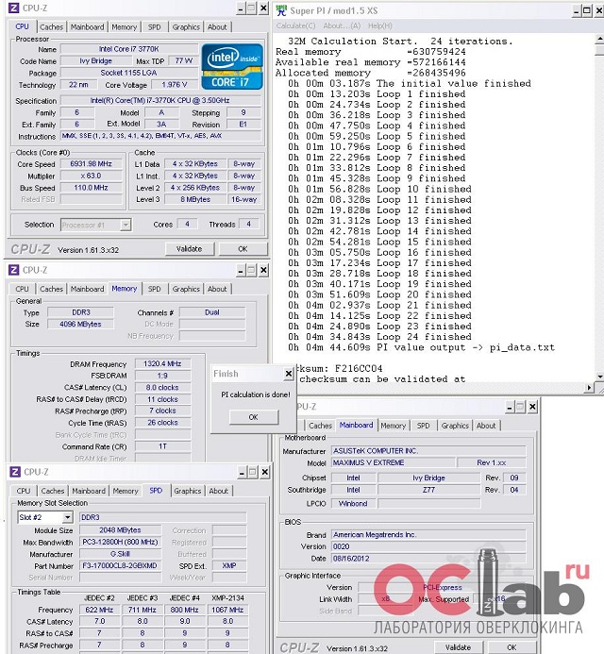Click the Super PI app icon in title bar
Viewport: 604px width, 654px height.
281,10
